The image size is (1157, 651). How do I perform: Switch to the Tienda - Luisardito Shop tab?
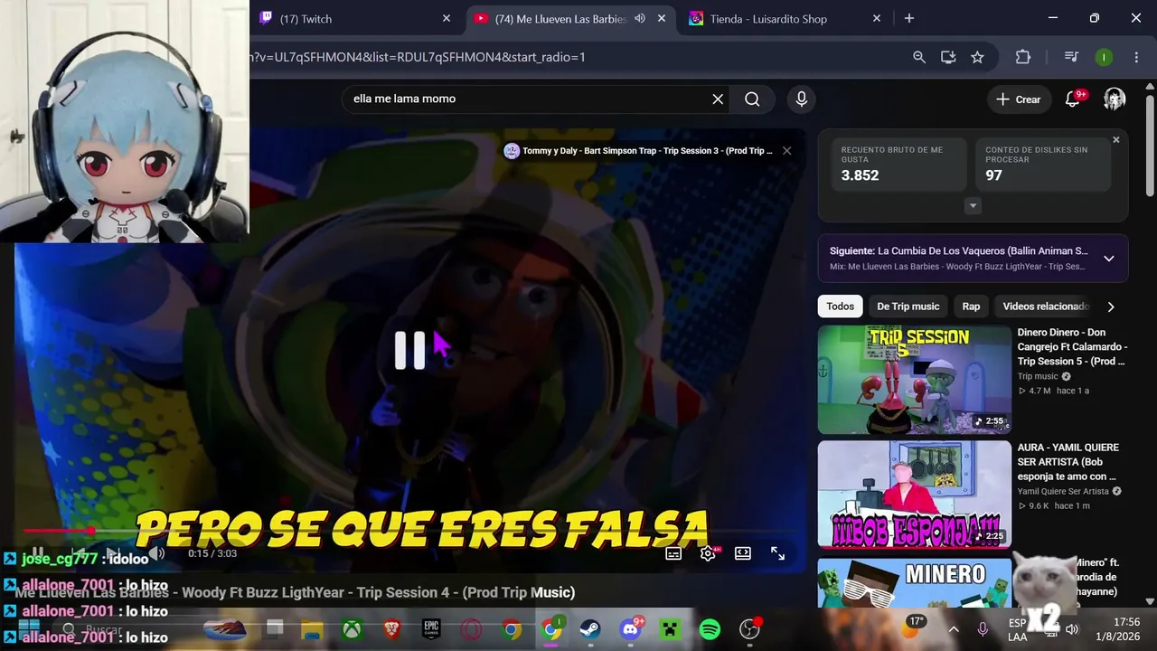coord(768,19)
